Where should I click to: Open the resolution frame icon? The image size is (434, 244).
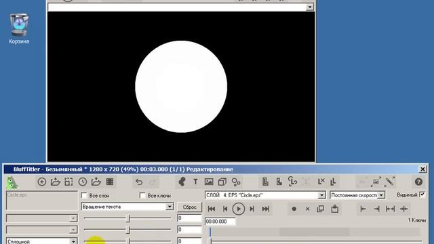click(68, 182)
